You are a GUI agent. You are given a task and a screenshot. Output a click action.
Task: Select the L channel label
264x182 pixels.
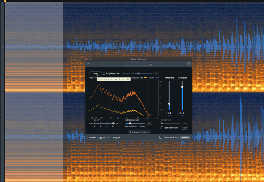pos(2,47)
